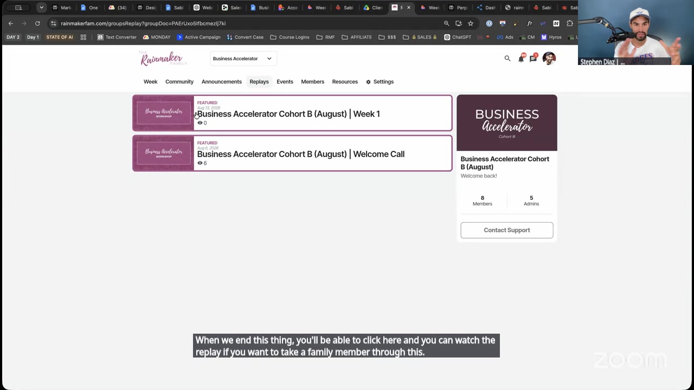Switch to the Events tab

tap(285, 82)
